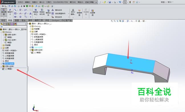Open the Line tool dropdown arrow
The height and width of the screenshot is (112, 185).
[x=18, y=10]
